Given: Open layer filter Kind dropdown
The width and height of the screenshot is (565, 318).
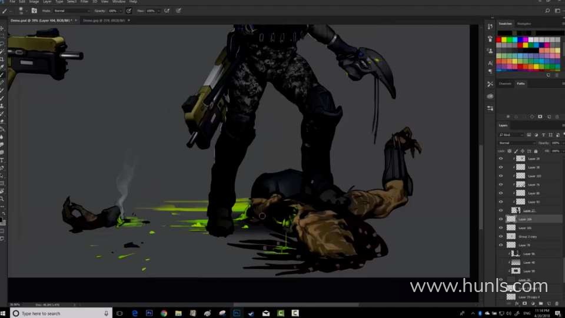Looking at the screenshot, I should click(x=511, y=135).
